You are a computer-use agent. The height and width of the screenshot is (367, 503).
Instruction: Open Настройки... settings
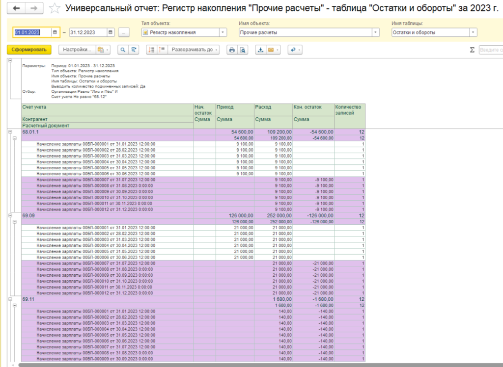point(77,50)
